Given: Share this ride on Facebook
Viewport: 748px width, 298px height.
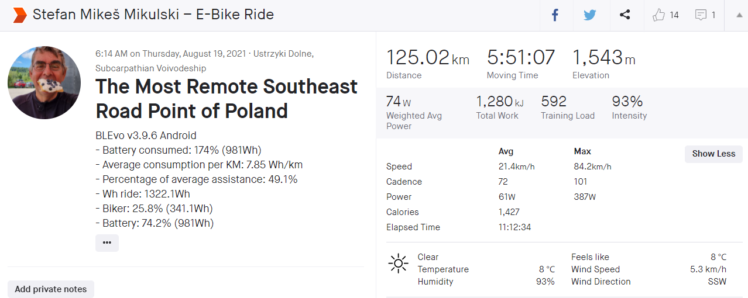Looking at the screenshot, I should tap(555, 15).
